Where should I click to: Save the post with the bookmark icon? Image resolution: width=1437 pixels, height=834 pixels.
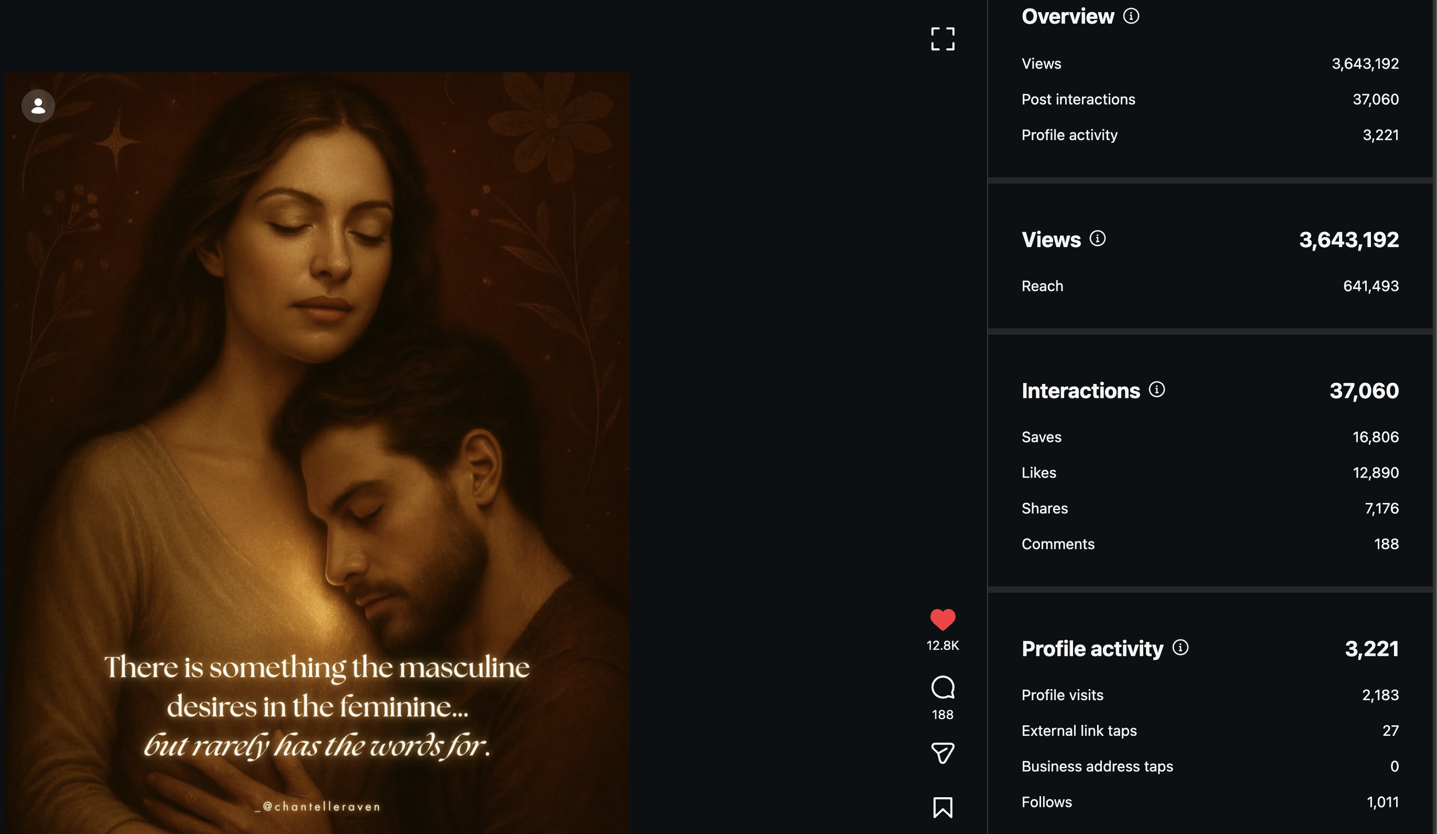pos(943,808)
